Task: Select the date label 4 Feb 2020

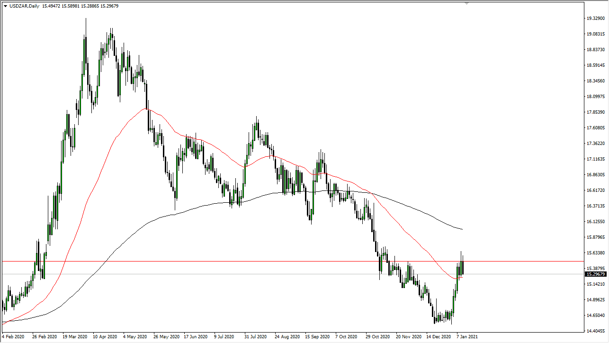Action: coord(13,337)
